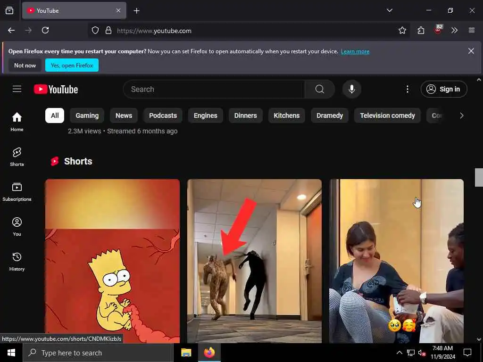
Task: Click the Windows taskbar search box
Action: pyautogui.click(x=98, y=353)
